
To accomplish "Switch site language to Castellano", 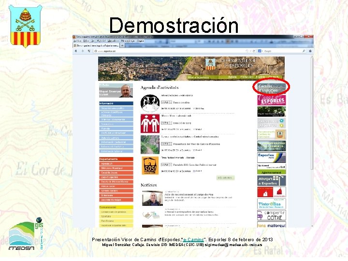I will 247,77.
